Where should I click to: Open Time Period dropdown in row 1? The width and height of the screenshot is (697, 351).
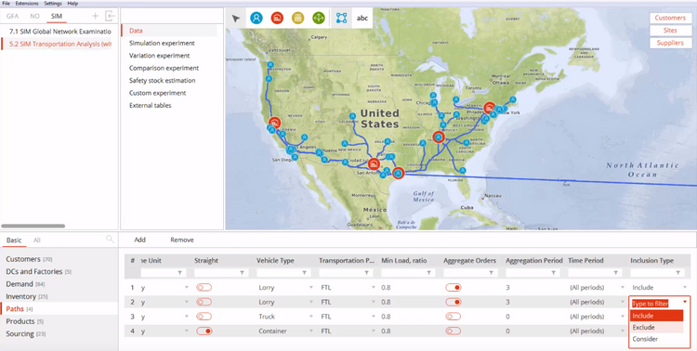(x=623, y=288)
